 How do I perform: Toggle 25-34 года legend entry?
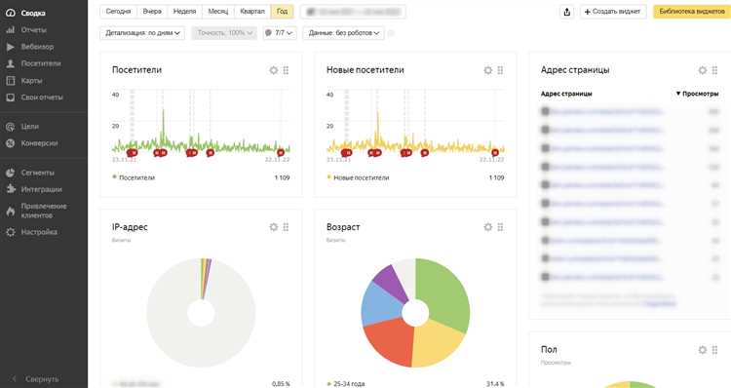coord(346,384)
